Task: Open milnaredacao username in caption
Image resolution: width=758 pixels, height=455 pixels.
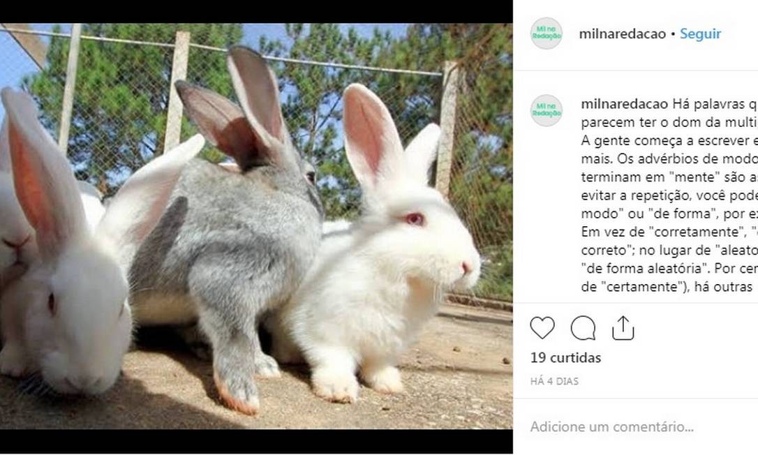Action: [625, 104]
